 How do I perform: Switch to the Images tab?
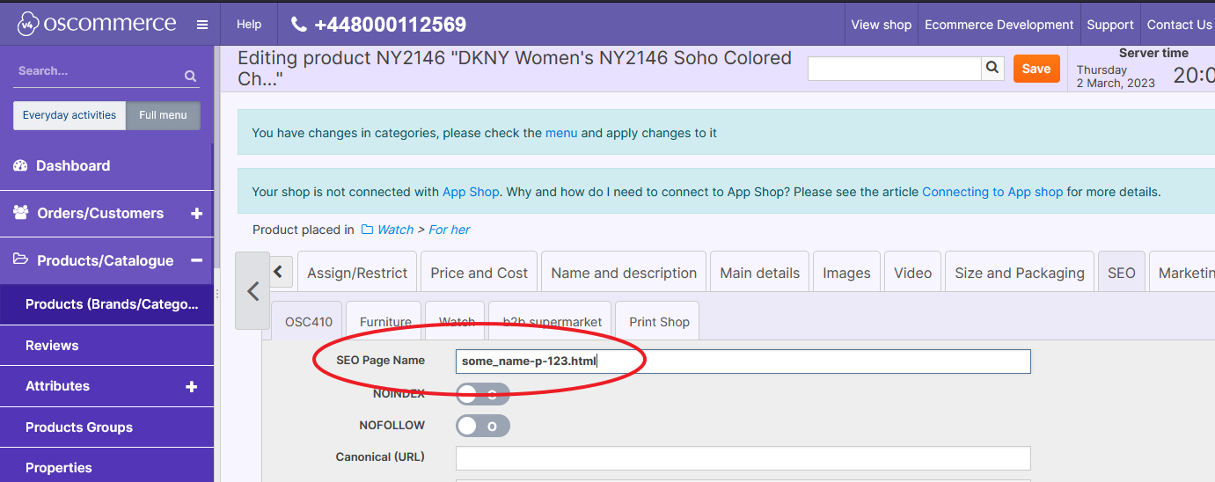845,273
